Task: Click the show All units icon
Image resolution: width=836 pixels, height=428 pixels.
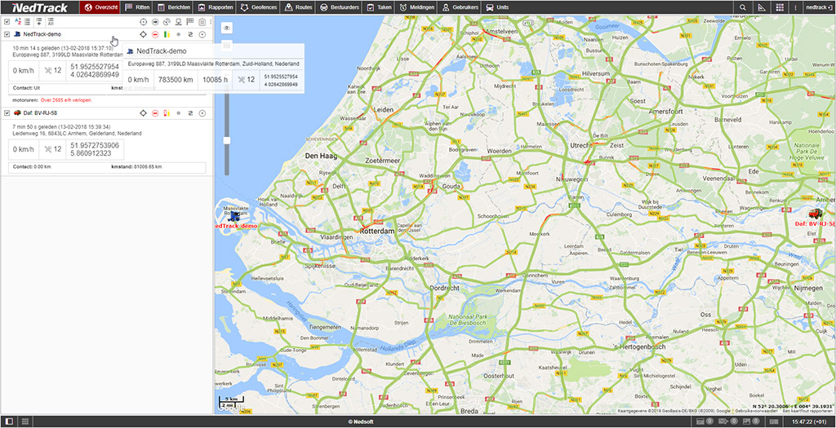Action: click(x=51, y=22)
